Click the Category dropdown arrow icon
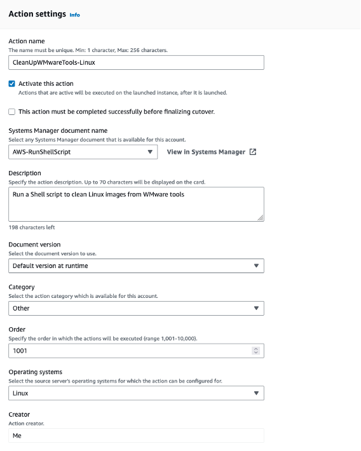The width and height of the screenshot is (361, 451). tap(256, 308)
